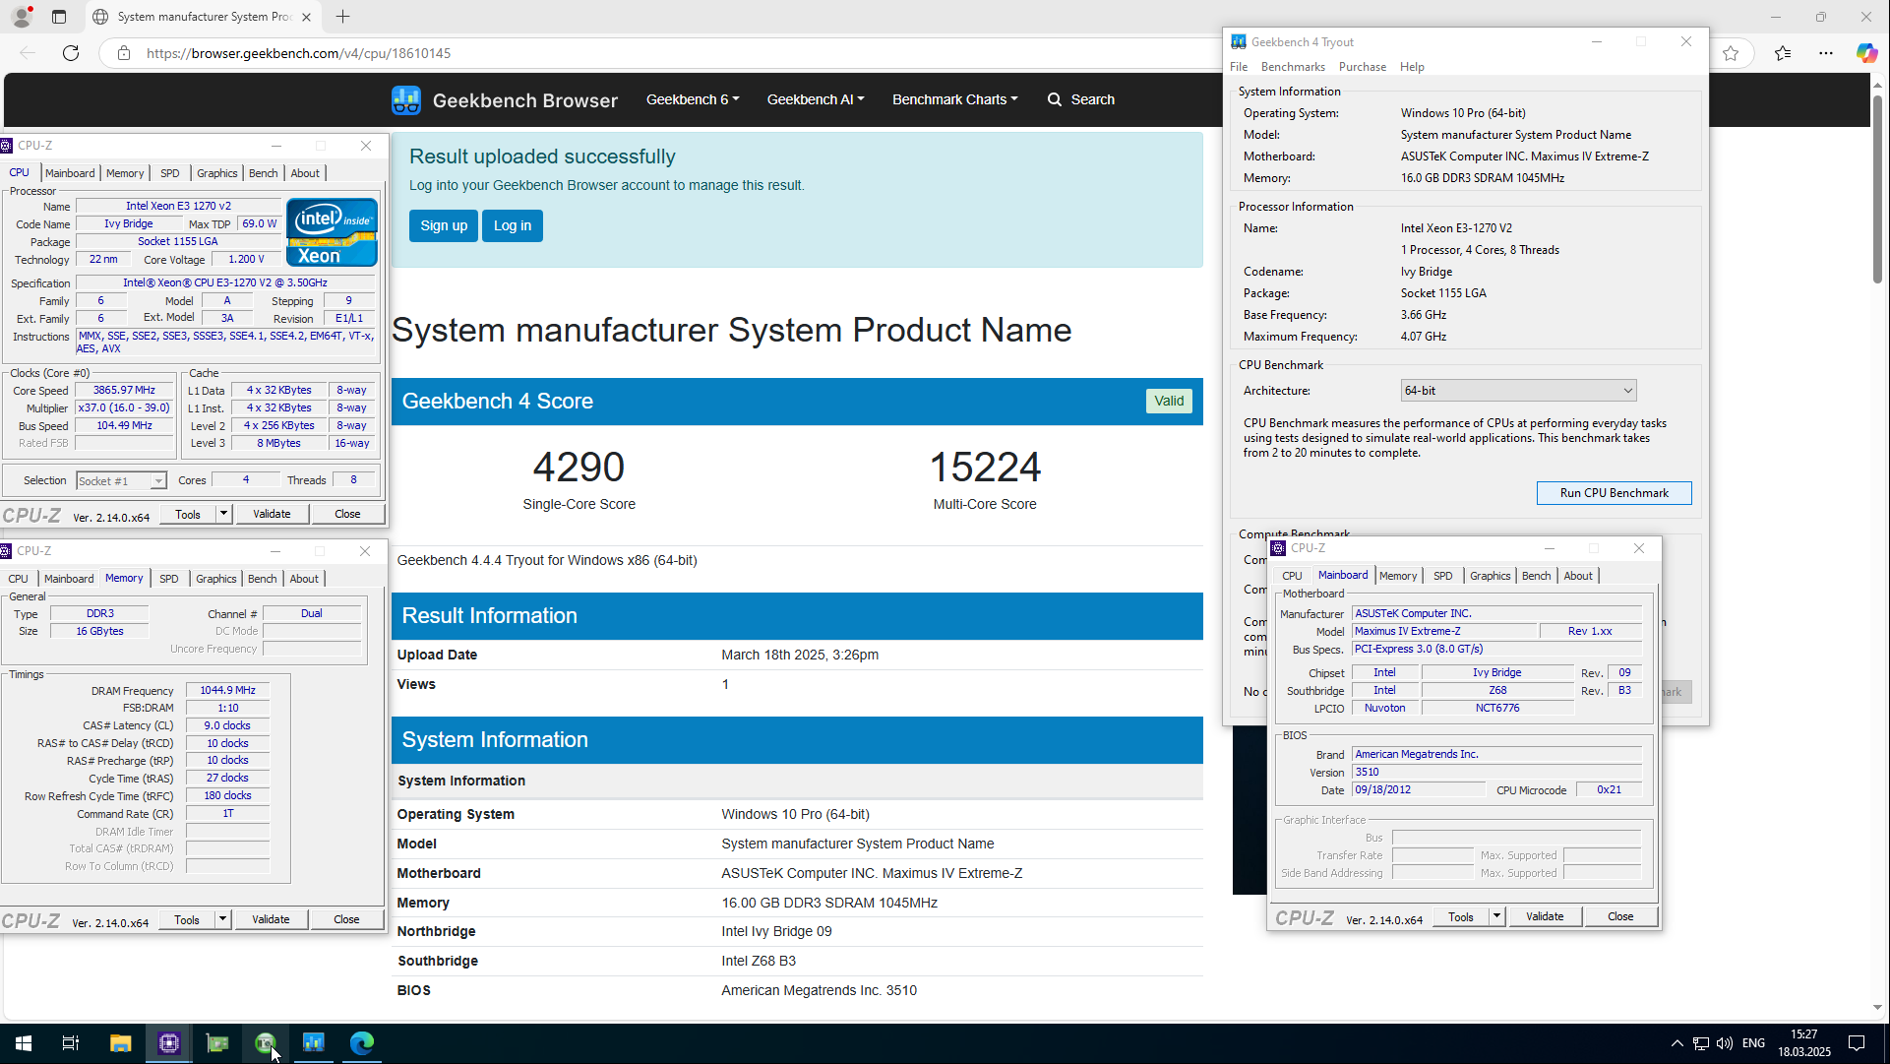
Task: Click the 15224 multi-core score
Action: pyautogui.click(x=985, y=467)
